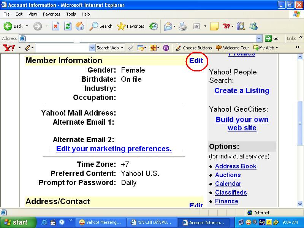Click Edit your marketing preferences link
Image resolution: width=304 pixels, height=228 pixels.
click(114, 149)
